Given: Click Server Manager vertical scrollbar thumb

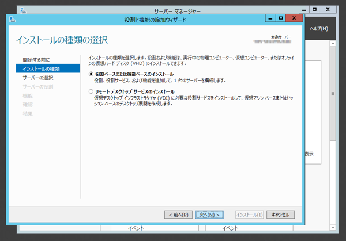Looking at the screenshot, I should pos(333,94).
